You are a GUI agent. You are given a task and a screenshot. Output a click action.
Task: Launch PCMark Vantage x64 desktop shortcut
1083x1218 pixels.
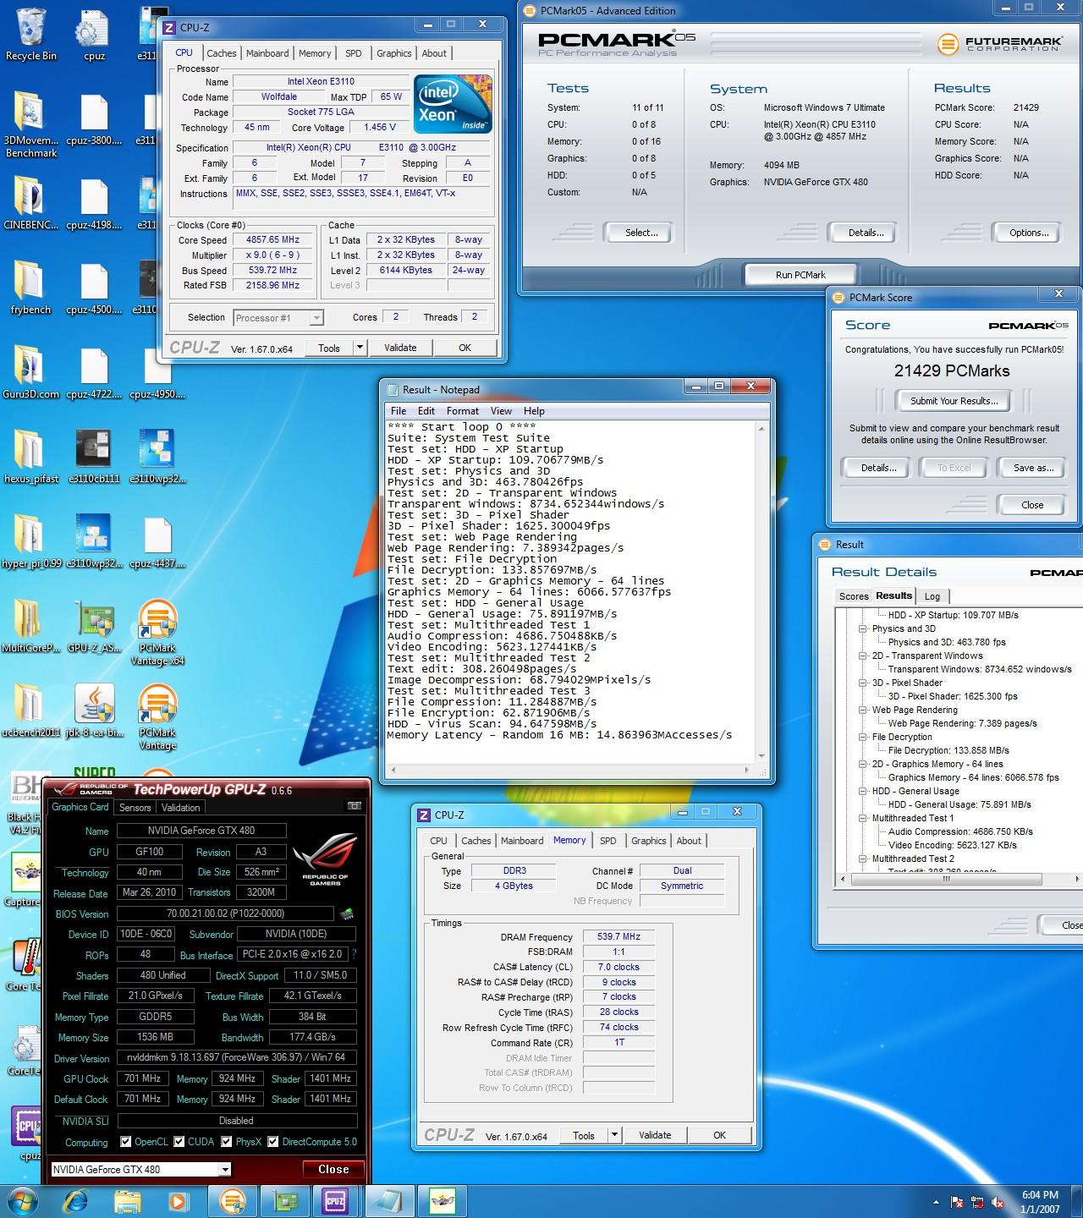[157, 632]
